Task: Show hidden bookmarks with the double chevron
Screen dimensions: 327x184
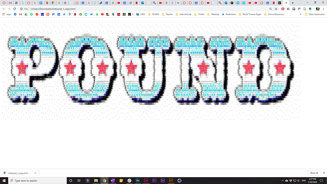Action: pyautogui.click(x=300, y=14)
